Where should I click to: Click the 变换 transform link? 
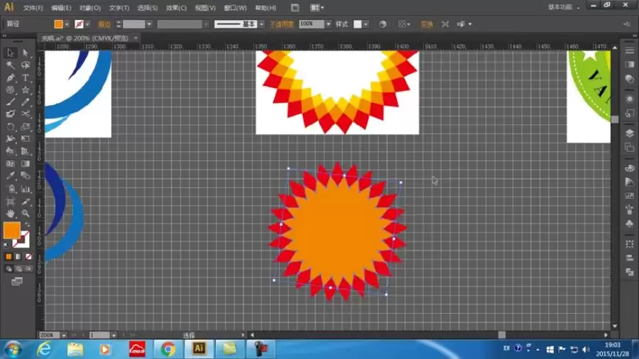coord(427,24)
